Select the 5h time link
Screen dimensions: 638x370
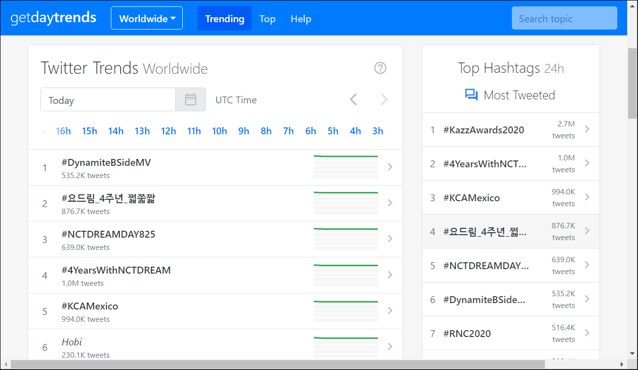(333, 131)
